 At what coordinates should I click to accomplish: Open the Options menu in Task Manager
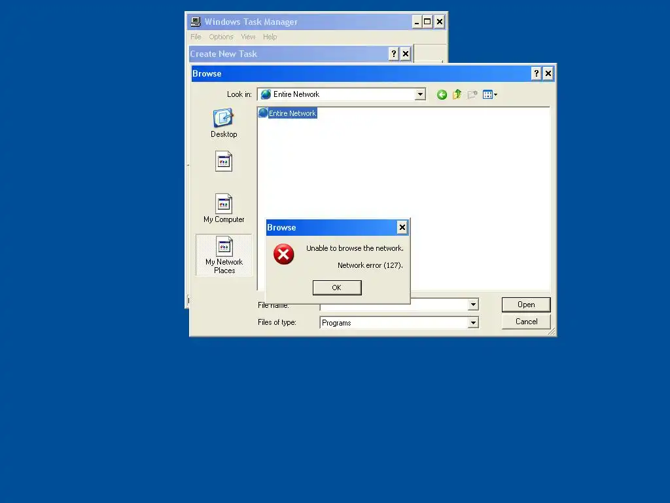pyautogui.click(x=221, y=37)
